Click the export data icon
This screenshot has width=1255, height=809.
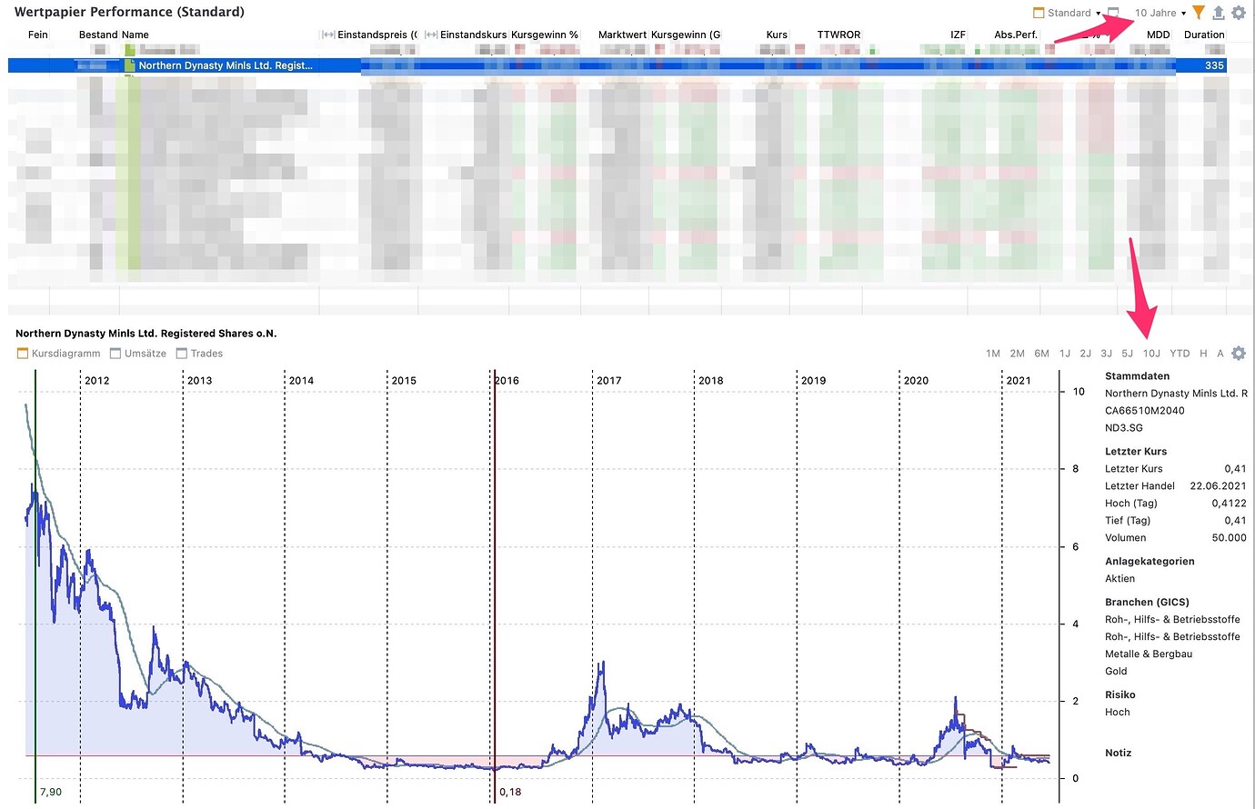[x=1219, y=13]
